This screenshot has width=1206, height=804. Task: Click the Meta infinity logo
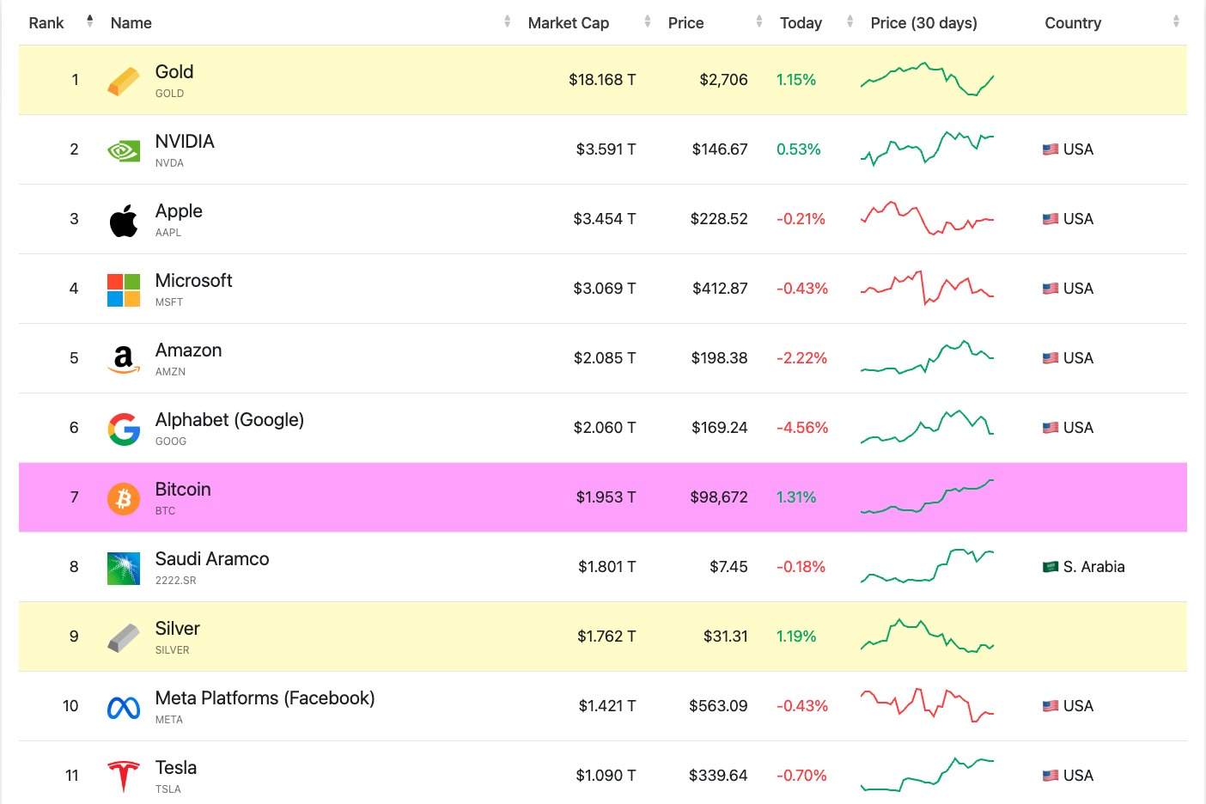tap(123, 707)
